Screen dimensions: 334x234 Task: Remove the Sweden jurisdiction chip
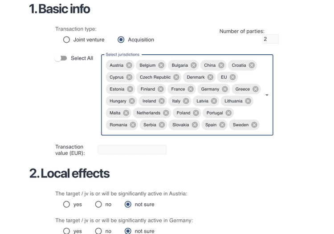click(254, 125)
